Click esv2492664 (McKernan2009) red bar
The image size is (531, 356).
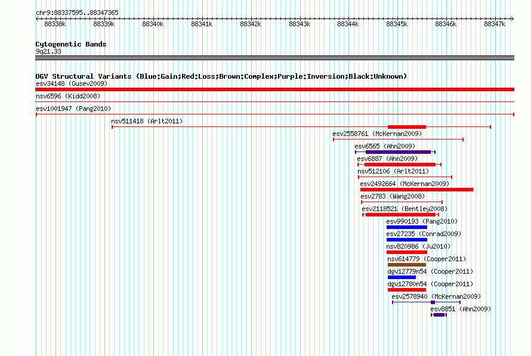(x=416, y=190)
